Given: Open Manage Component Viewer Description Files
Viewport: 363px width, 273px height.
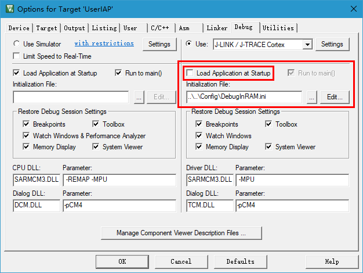Looking at the screenshot, I should coord(181,233).
